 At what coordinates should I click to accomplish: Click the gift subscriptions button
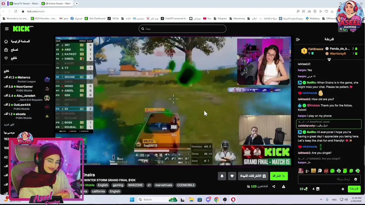(x=253, y=176)
